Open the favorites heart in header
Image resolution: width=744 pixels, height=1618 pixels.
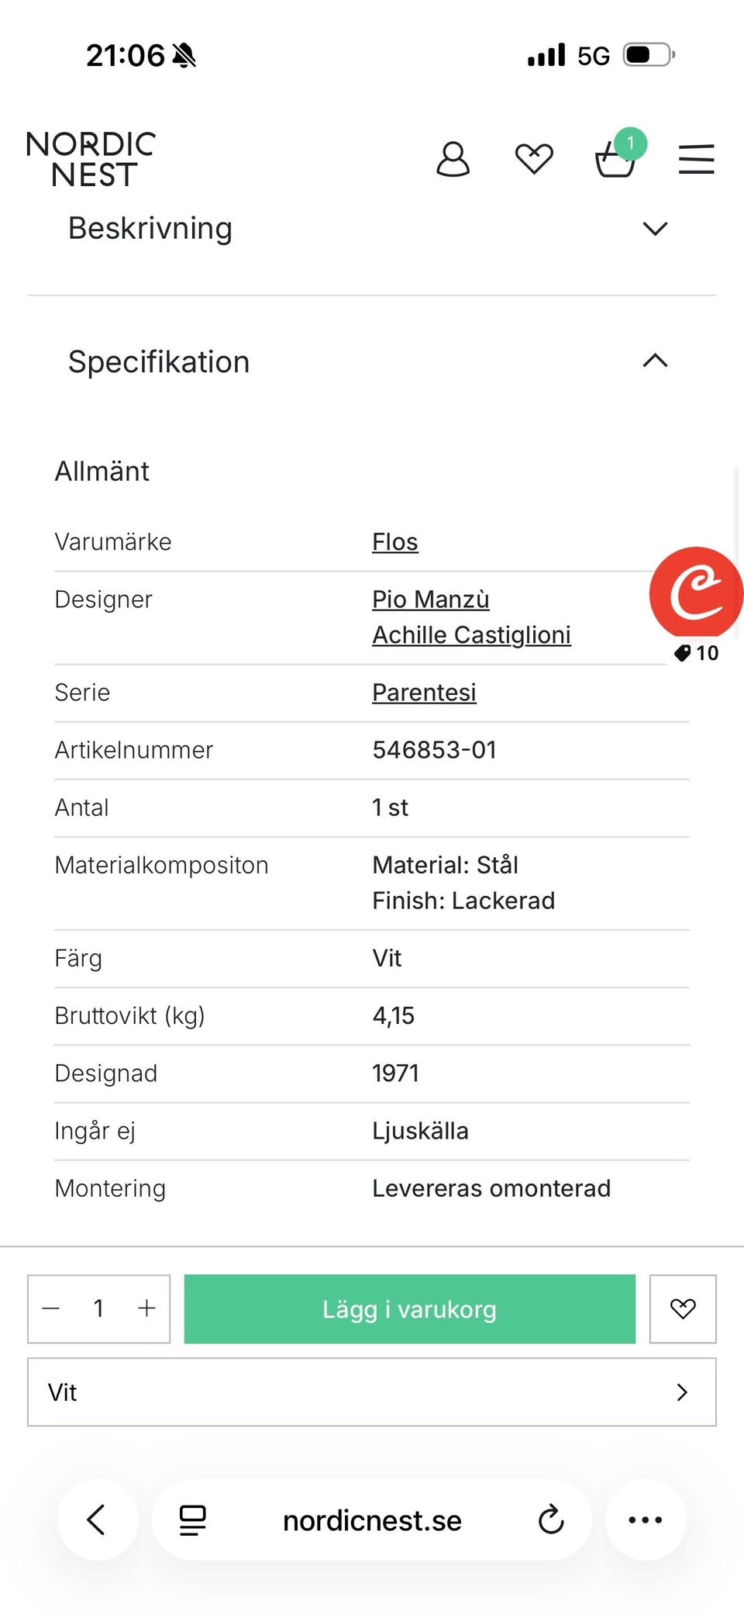pyautogui.click(x=534, y=160)
